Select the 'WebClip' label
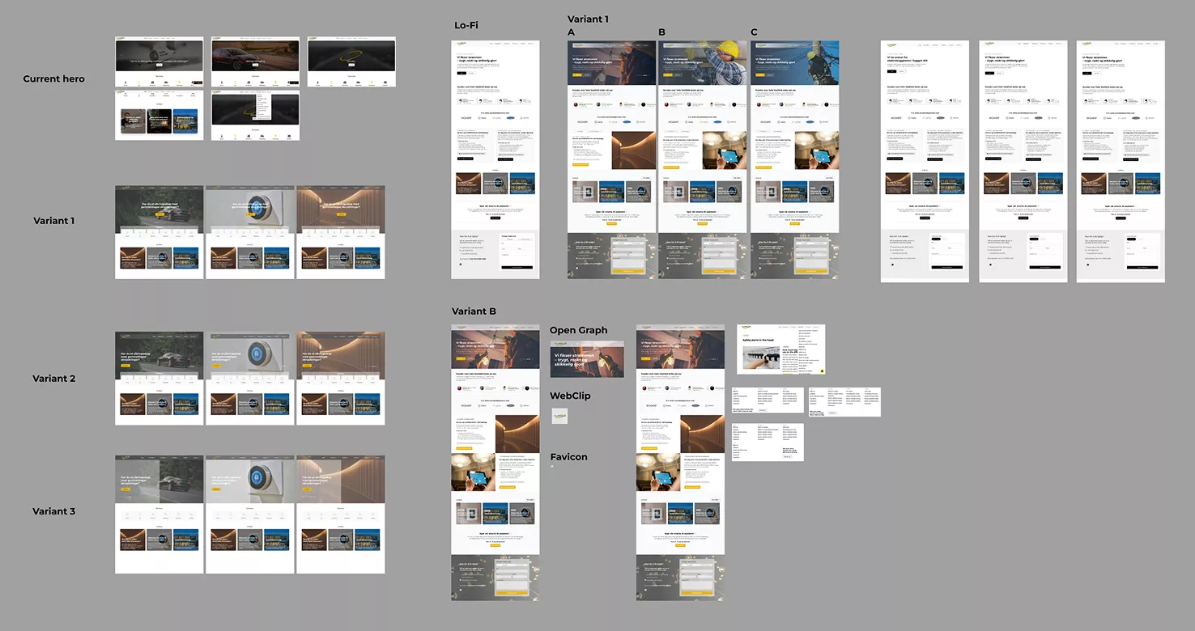The width and height of the screenshot is (1195, 631). pyautogui.click(x=570, y=396)
